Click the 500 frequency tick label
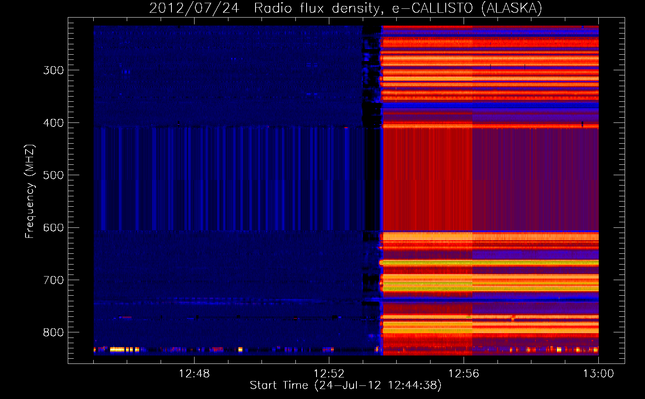Viewport: 645px width, 399px height. pyautogui.click(x=53, y=175)
